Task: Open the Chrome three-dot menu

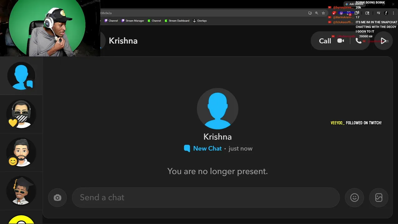Action: click(393, 13)
